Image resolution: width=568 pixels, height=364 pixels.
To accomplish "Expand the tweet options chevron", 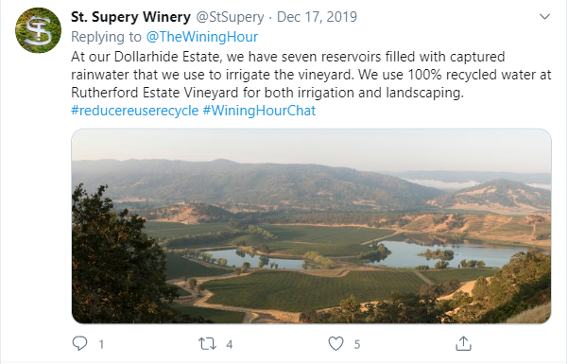I will (544, 17).
